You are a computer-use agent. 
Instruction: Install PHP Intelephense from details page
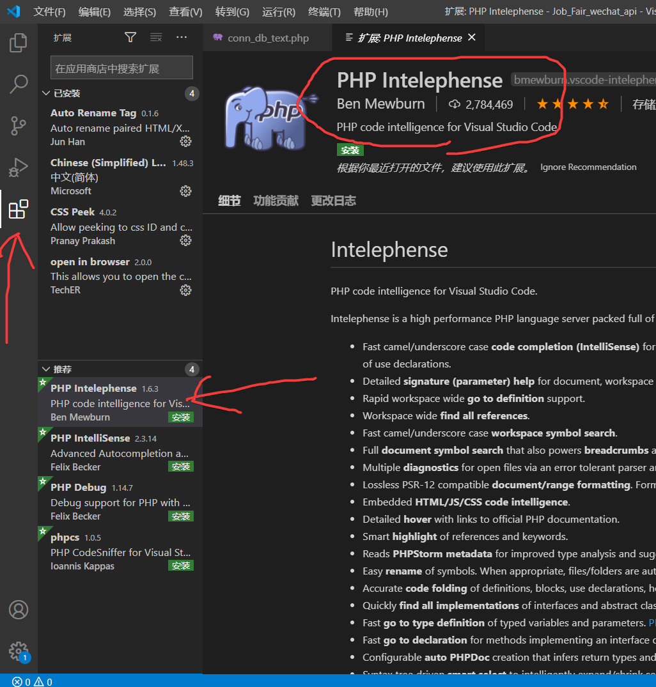[350, 150]
